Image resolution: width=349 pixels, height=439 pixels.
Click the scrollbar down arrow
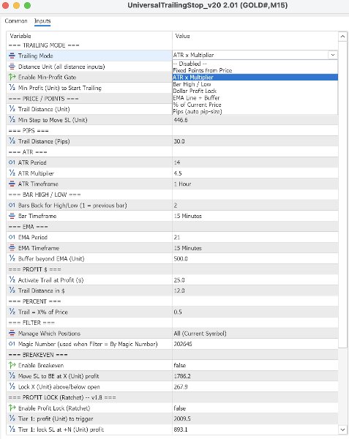pos(342,429)
